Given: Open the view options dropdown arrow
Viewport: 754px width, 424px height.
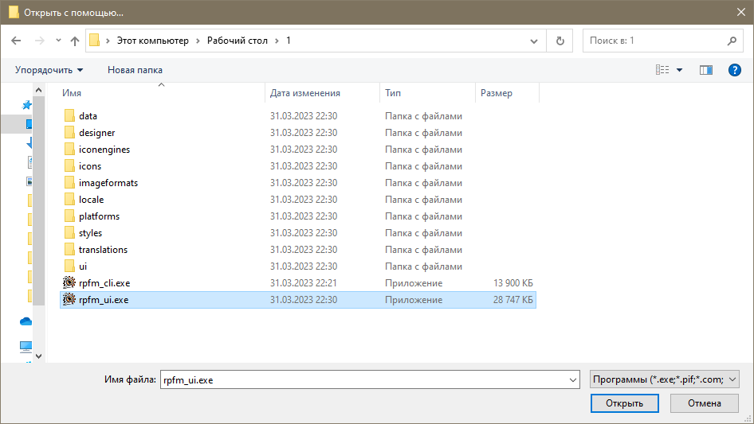Looking at the screenshot, I should [x=679, y=70].
